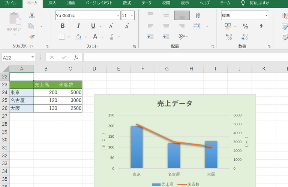Select cell with value 5000

[x=70, y=92]
